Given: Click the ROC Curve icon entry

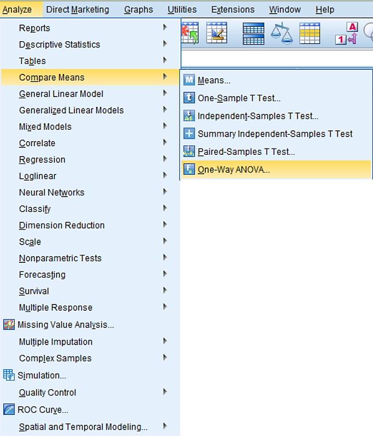Looking at the screenshot, I should (x=9, y=410).
